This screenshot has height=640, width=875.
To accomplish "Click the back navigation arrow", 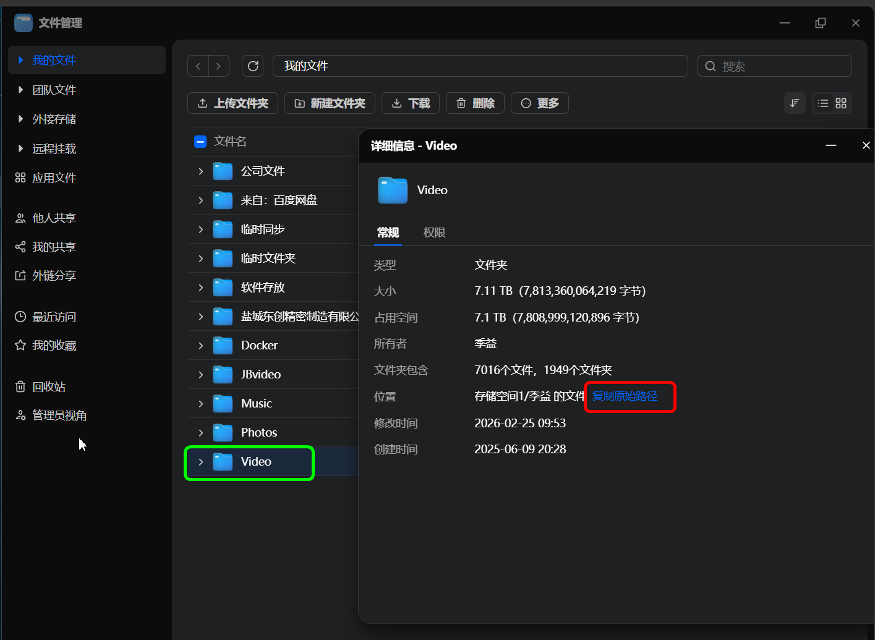I will pyautogui.click(x=198, y=66).
